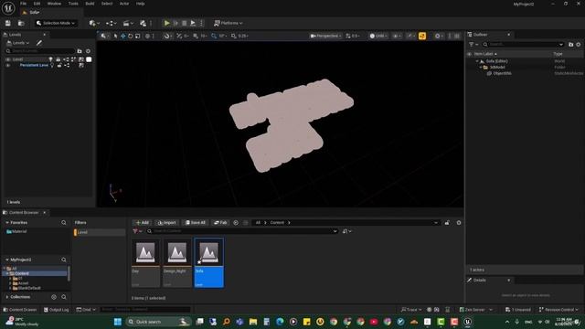Click the Outliner add folder icon
This screenshot has width=585, height=329.
570,45
